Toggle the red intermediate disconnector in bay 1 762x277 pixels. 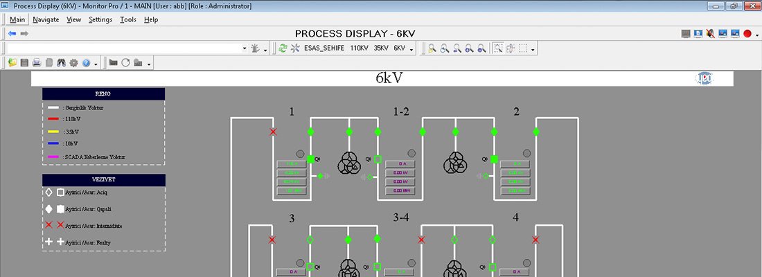point(273,132)
